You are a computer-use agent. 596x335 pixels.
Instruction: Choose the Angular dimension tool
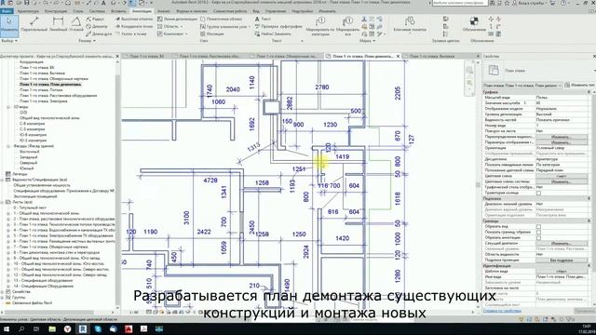[76, 24]
